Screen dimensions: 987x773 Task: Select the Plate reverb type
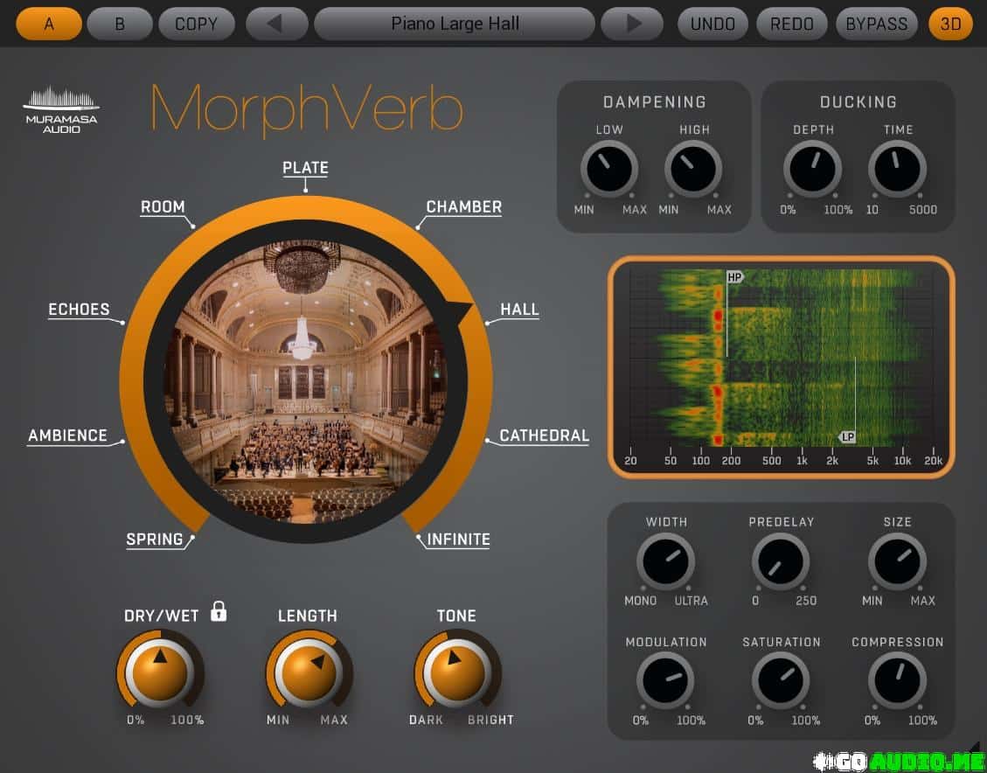tap(305, 168)
